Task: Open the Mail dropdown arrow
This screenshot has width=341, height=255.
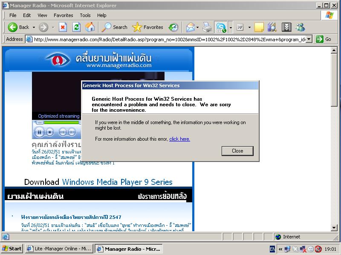Action: coord(197,27)
